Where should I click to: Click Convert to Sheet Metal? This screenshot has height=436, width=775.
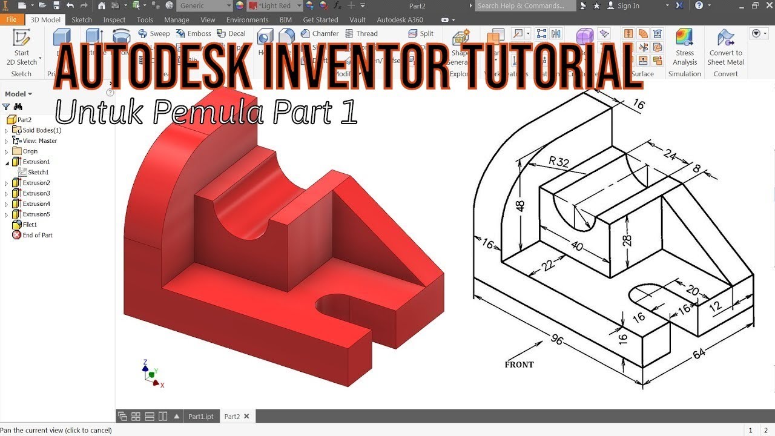(x=725, y=47)
